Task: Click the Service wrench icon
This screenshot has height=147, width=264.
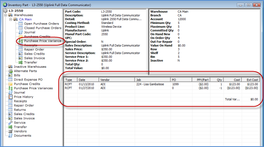Action: [10, 123]
